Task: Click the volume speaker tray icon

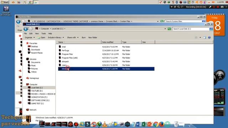Action: [213, 2]
